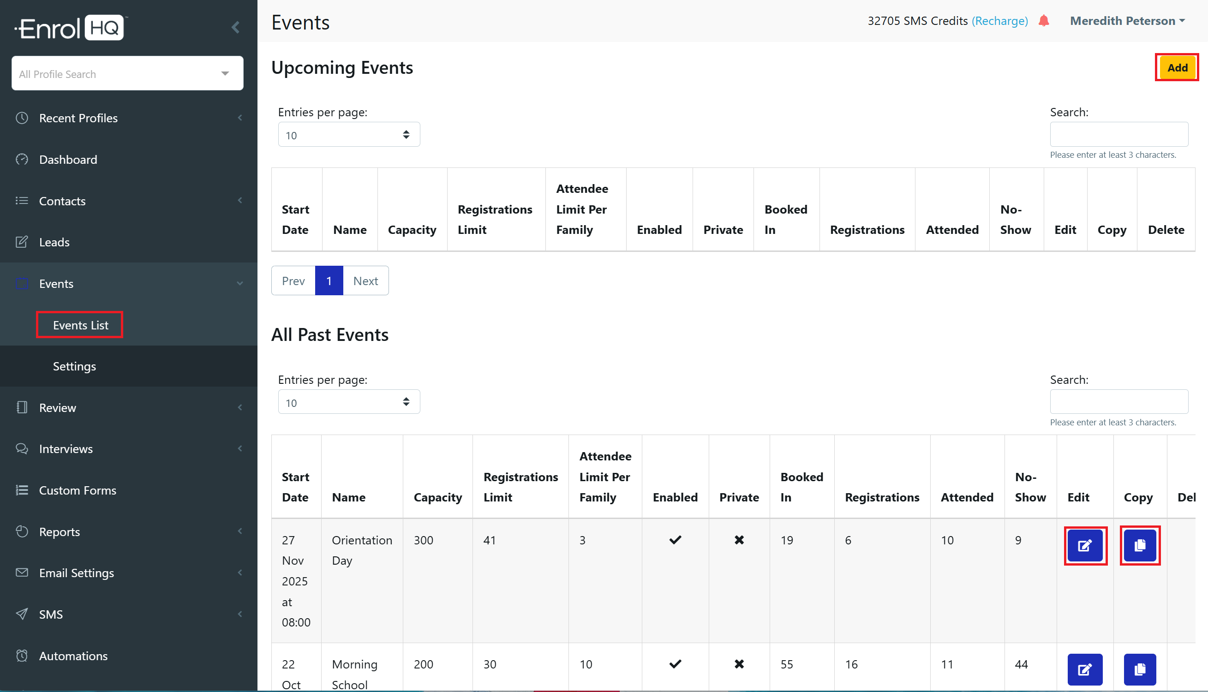
Task: Click the Recharge SMS credits link
Action: click(999, 21)
